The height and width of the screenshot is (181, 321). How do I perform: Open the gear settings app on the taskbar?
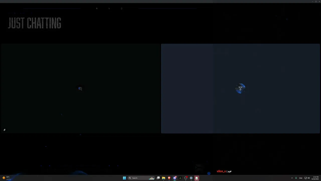191,178
